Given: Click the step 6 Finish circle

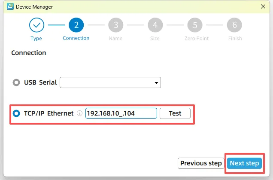Looking at the screenshot, I should pos(234,25).
